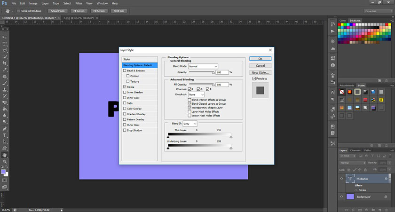This screenshot has width=395, height=212.
Task: Click the New Style... button
Action: point(260,72)
